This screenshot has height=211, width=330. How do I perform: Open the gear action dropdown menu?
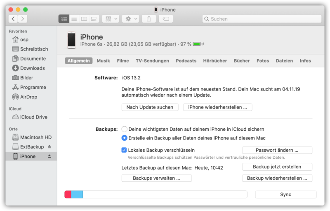tap(130, 19)
